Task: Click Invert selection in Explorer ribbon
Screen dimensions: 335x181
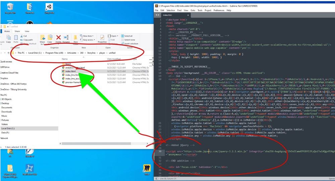Action: coord(129,44)
